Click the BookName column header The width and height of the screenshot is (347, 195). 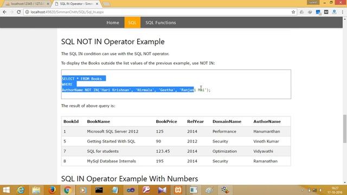[x=99, y=121]
